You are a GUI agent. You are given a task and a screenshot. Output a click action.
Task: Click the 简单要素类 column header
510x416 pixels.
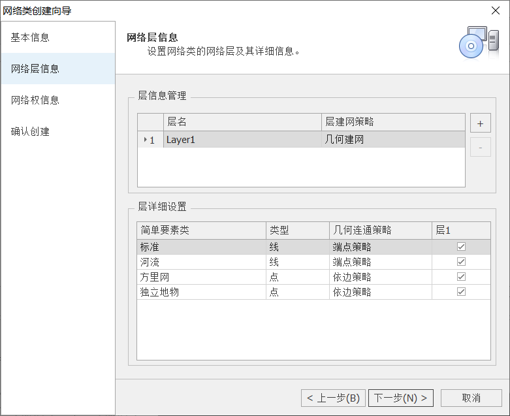pos(201,231)
